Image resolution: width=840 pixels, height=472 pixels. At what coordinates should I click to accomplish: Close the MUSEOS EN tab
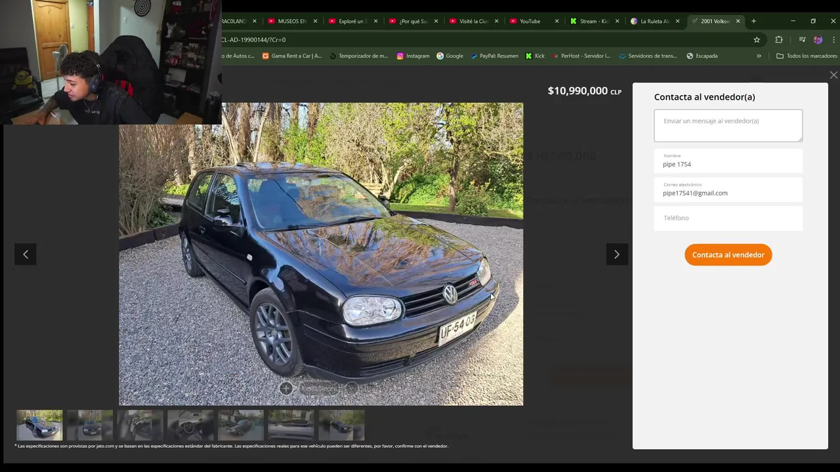315,21
